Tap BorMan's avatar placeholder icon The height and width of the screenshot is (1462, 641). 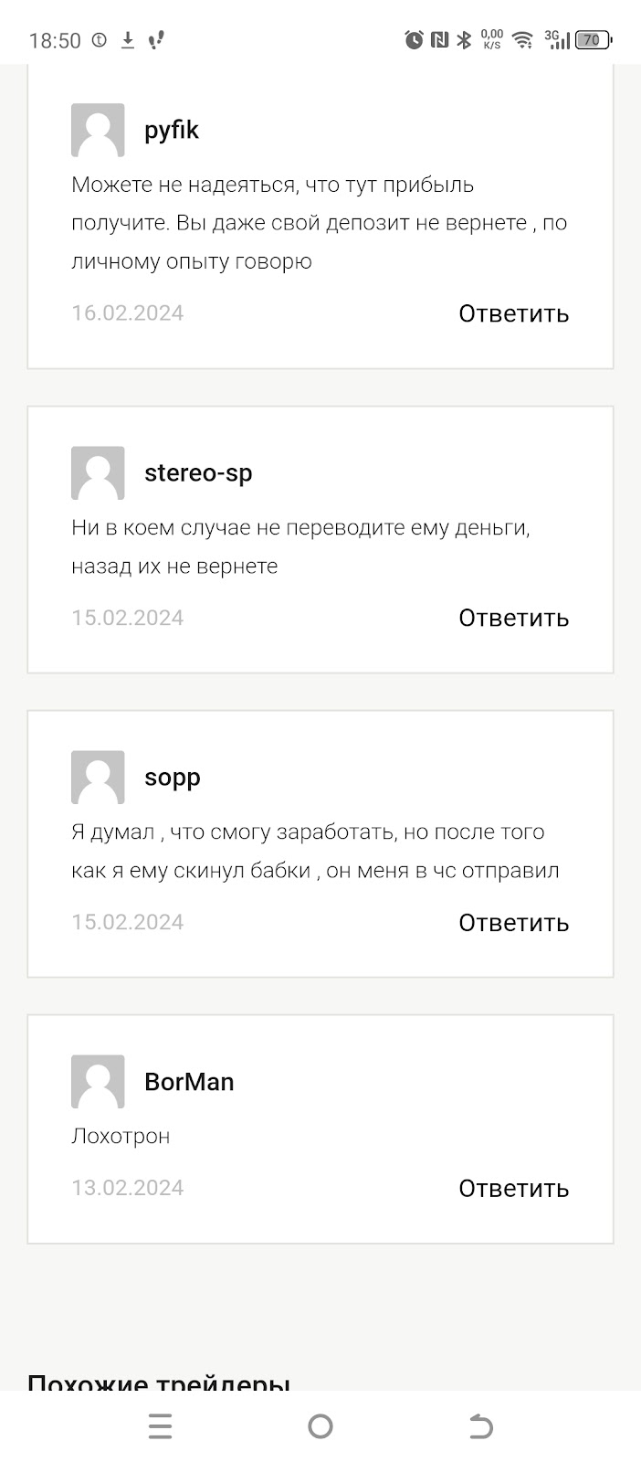pos(98,1081)
